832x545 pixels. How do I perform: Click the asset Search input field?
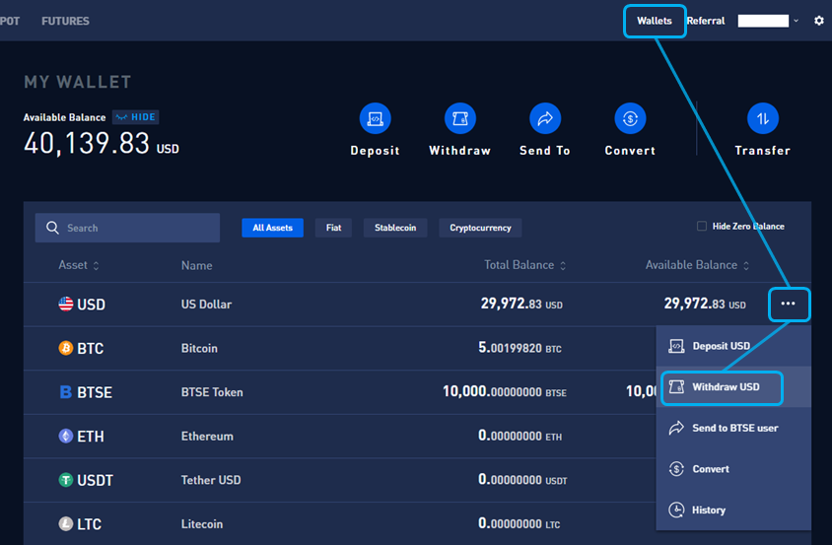pyautogui.click(x=127, y=228)
